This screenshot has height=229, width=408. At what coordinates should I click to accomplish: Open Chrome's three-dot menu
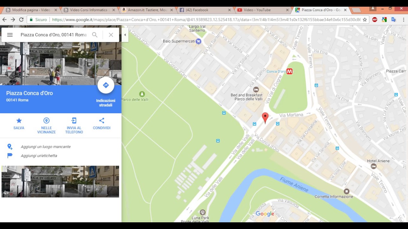(404, 19)
